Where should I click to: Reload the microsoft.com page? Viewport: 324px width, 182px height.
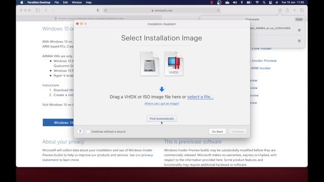point(218,10)
